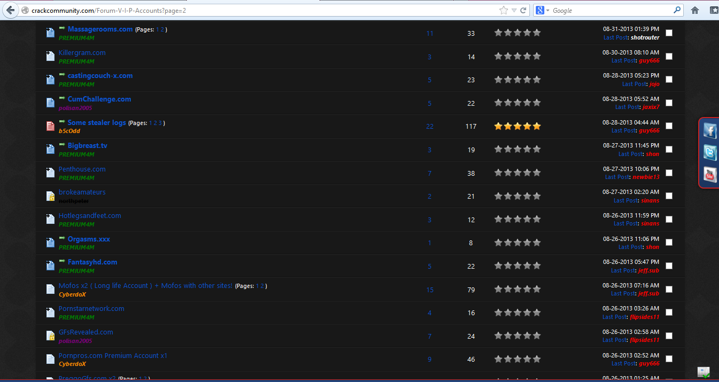
Task: Click the status icon at the bottom right corner
Action: 704,372
